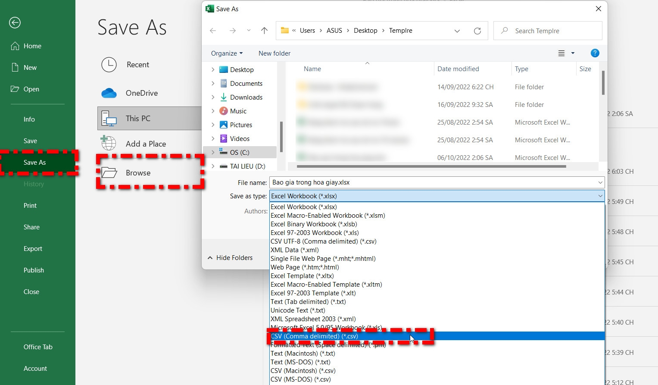Choose CSV (Macintosh) (*.csv) format
Screen dimensions: 658x385
[x=437, y=371]
